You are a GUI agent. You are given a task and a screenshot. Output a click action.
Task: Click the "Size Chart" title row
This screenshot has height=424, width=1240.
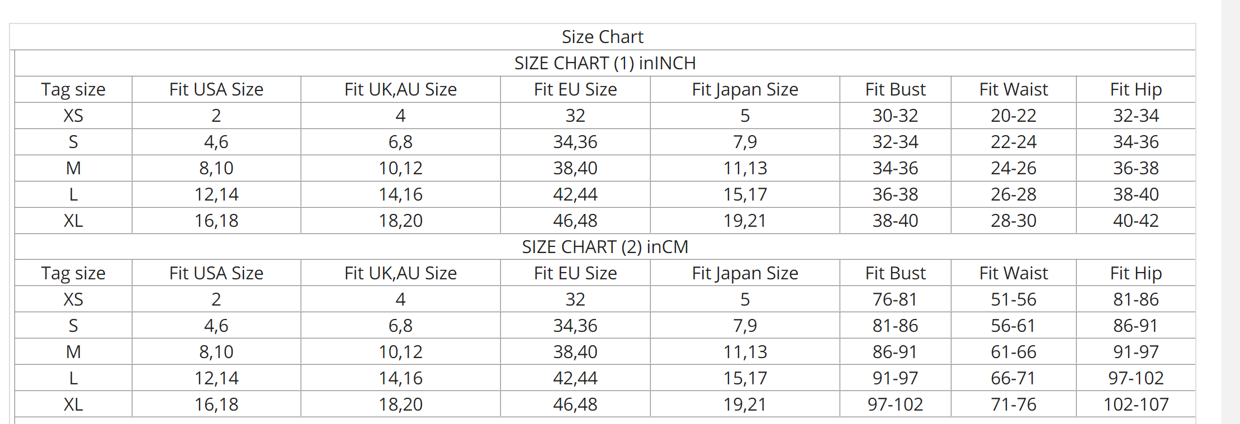tap(602, 37)
